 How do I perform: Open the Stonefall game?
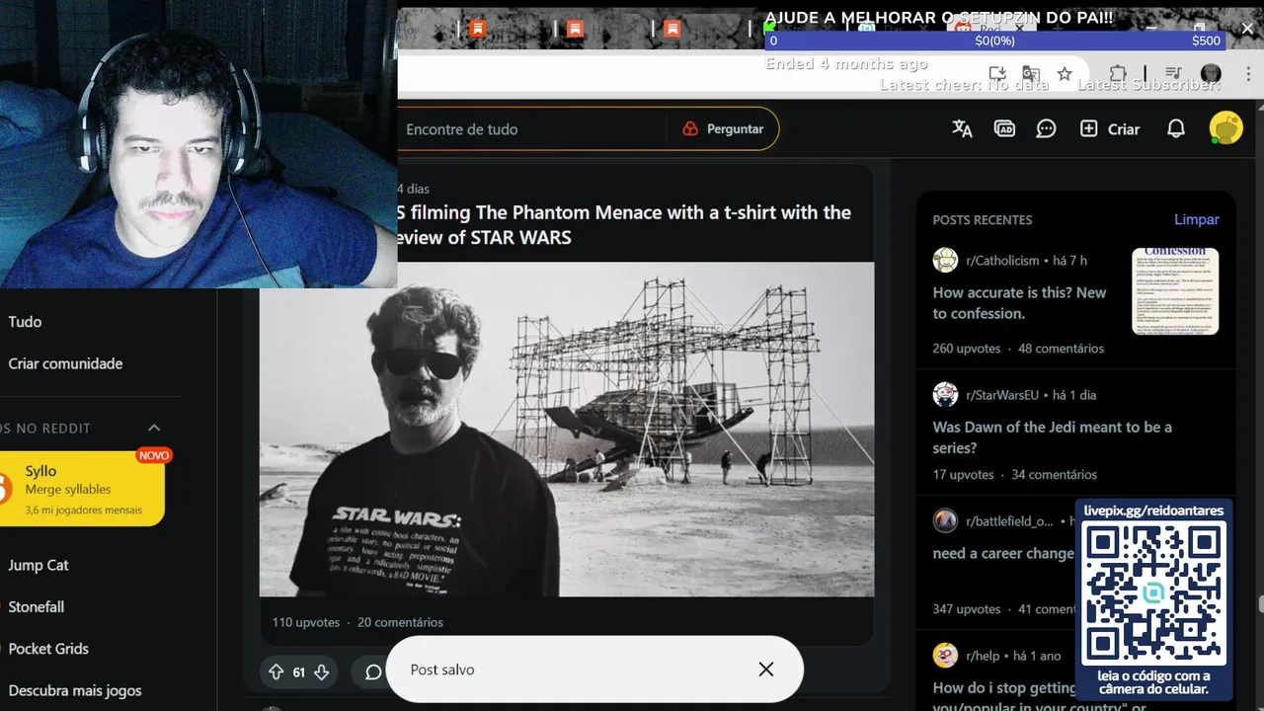36,606
